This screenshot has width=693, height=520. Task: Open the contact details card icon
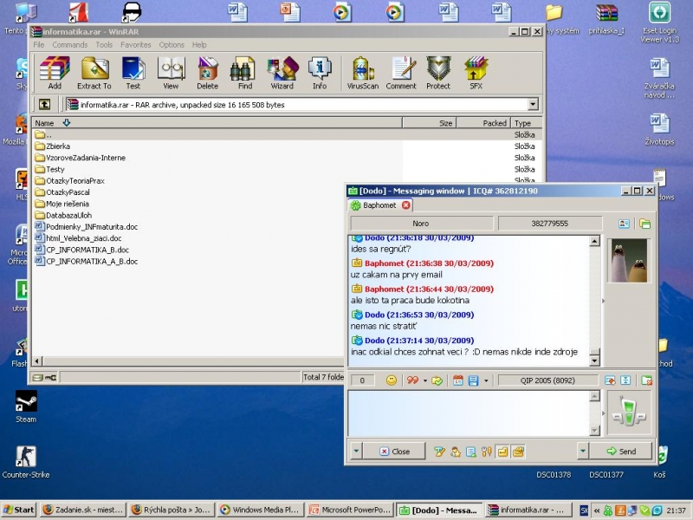click(624, 224)
